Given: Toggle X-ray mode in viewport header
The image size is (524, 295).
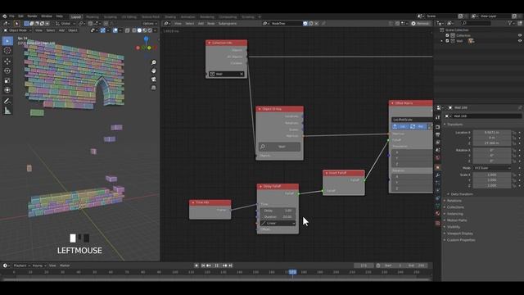Looking at the screenshot, I should click(128, 30).
